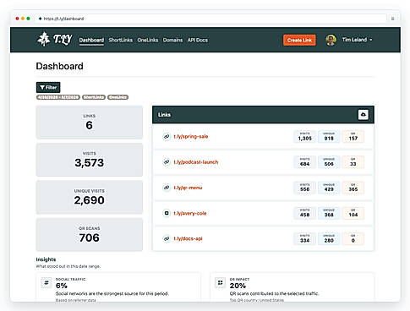Click the podcast-launch QR badge 33
This screenshot has height=311, width=410.
pos(353,162)
